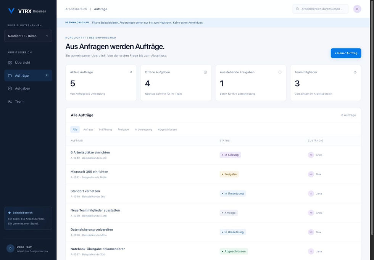Filter orders by Anfrage tab
374x260 pixels.
[88, 129]
